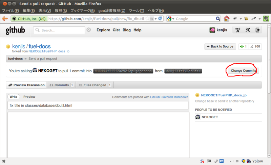Screen dimensions: 271x165
Task: Click the pull request comment text area
Action: click(98, 135)
